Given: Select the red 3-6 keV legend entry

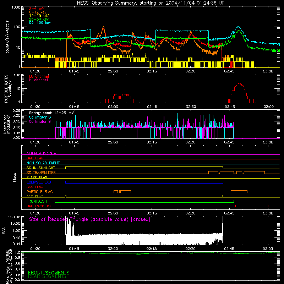Looking at the screenshot, I should coord(37,9).
